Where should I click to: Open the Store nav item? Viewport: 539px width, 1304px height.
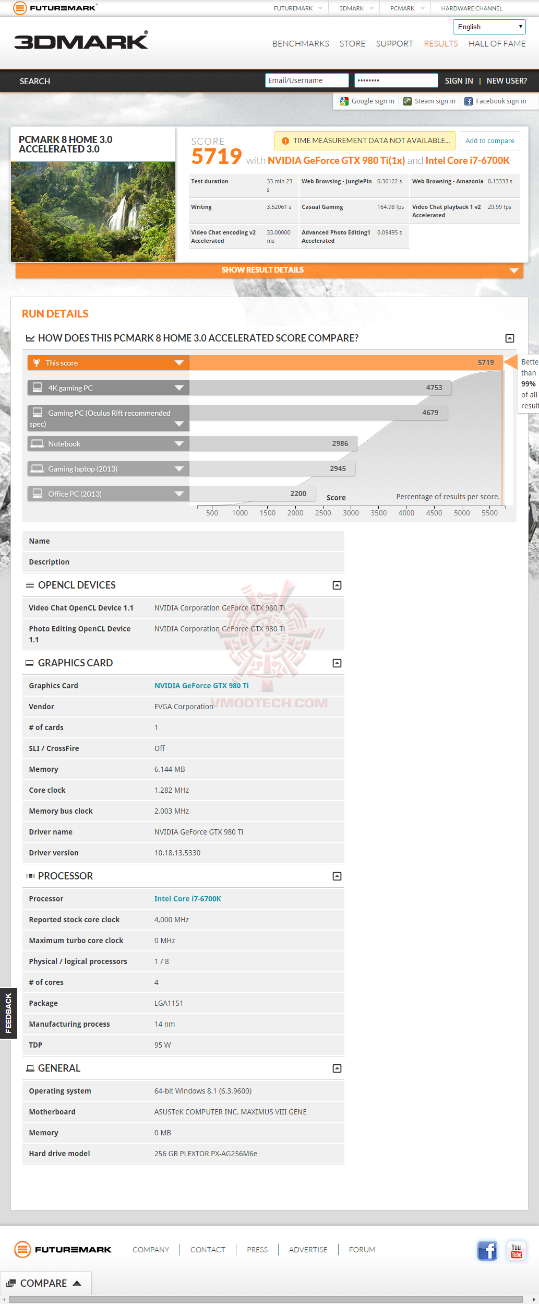coord(352,44)
